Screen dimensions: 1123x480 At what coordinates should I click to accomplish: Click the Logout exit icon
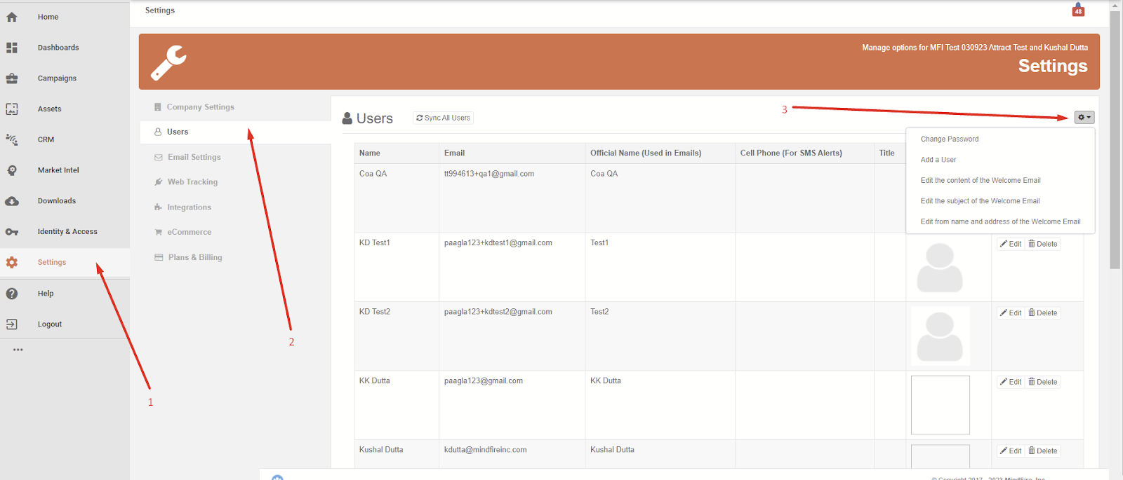tap(12, 324)
